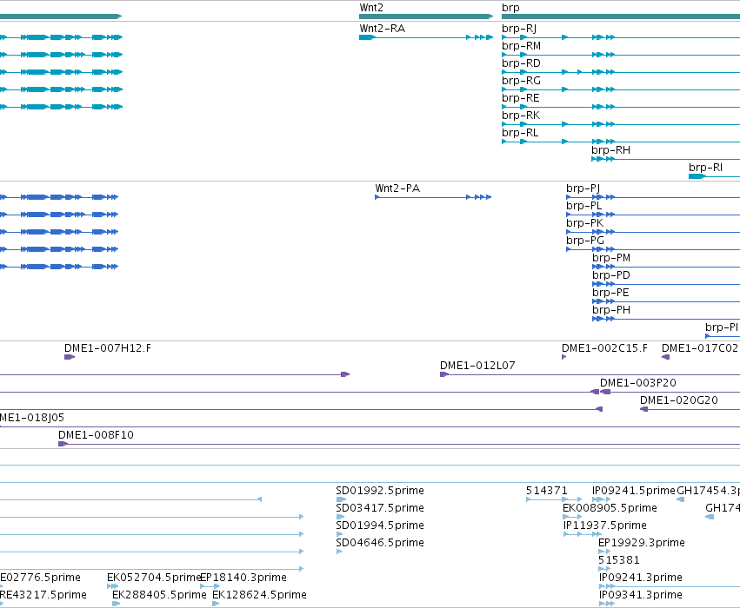Screen dimensions: 740x608
Task: Select the brp-PD protein label
Action: (611, 275)
